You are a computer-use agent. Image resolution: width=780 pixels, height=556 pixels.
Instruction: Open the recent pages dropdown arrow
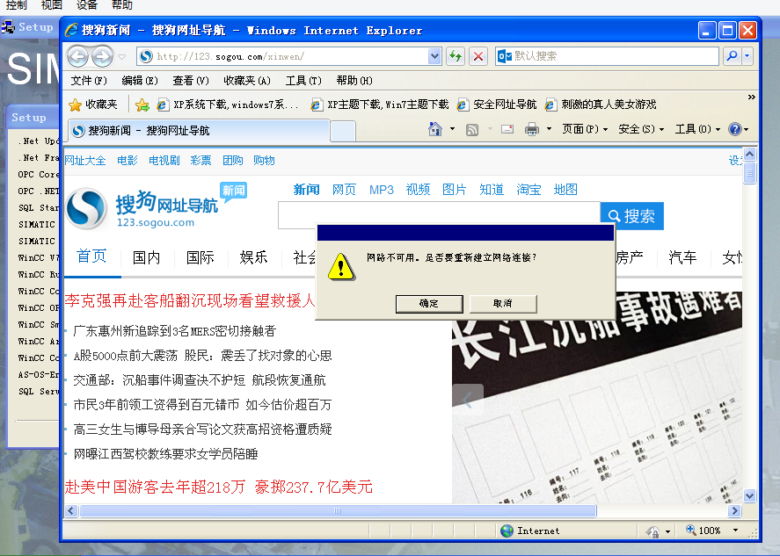pyautogui.click(x=122, y=56)
